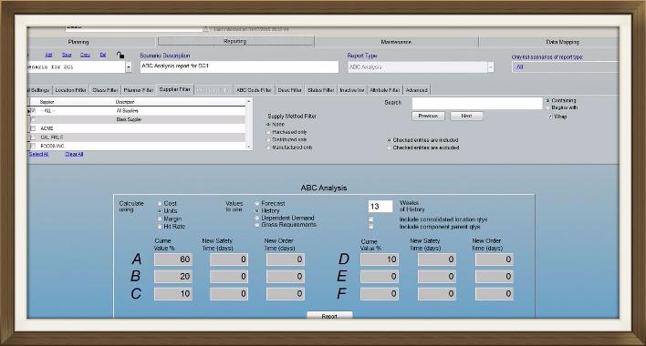Select Gross Requirements values option
Screen dimensions: 646x346
tap(257, 225)
